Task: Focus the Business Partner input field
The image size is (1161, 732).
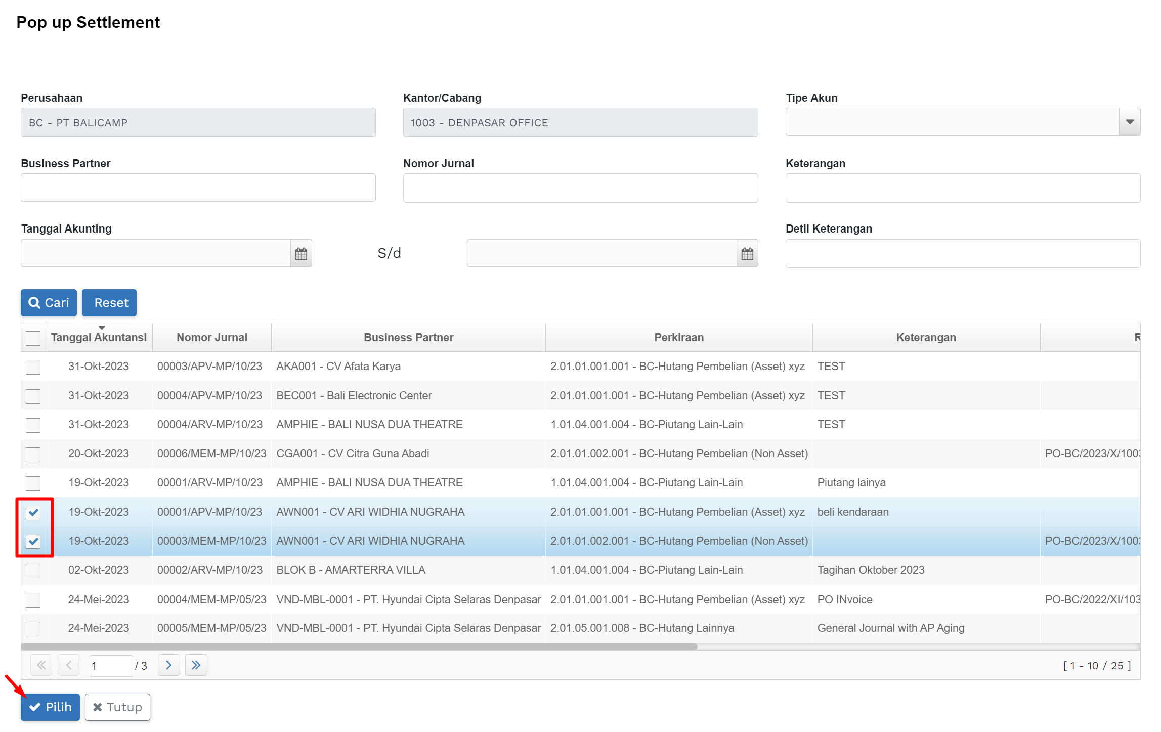Action: click(x=198, y=188)
